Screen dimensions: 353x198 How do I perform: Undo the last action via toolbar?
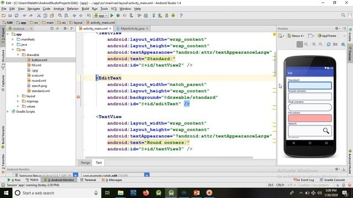click(24, 15)
